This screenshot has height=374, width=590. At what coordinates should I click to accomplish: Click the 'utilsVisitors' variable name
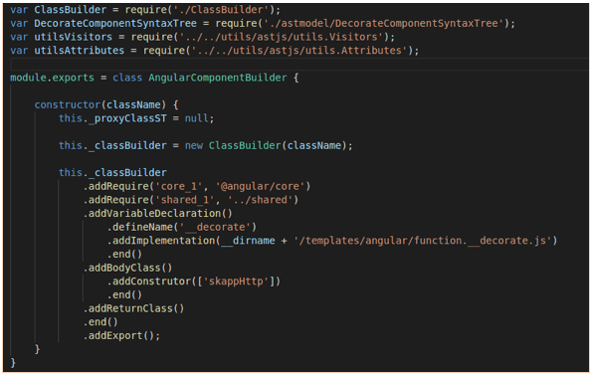[x=73, y=37]
